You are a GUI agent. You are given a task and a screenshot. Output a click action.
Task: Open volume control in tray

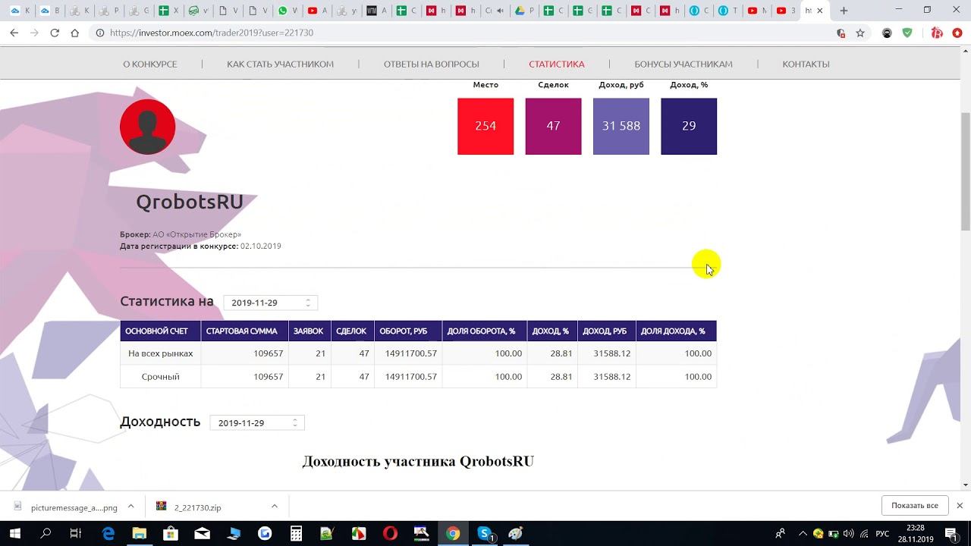click(848, 534)
